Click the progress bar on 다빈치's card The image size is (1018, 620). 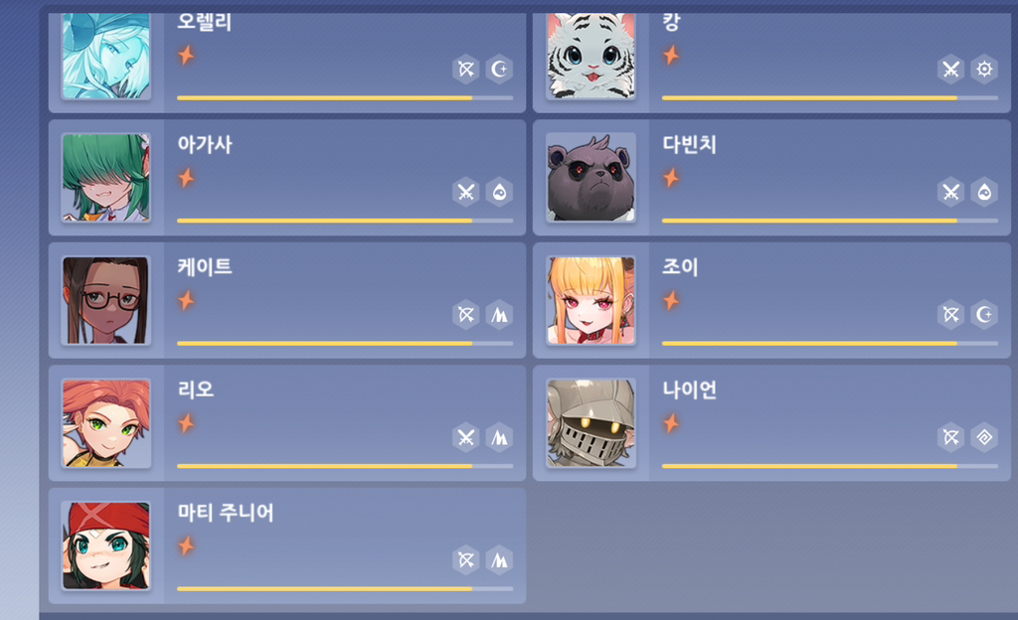830,221
